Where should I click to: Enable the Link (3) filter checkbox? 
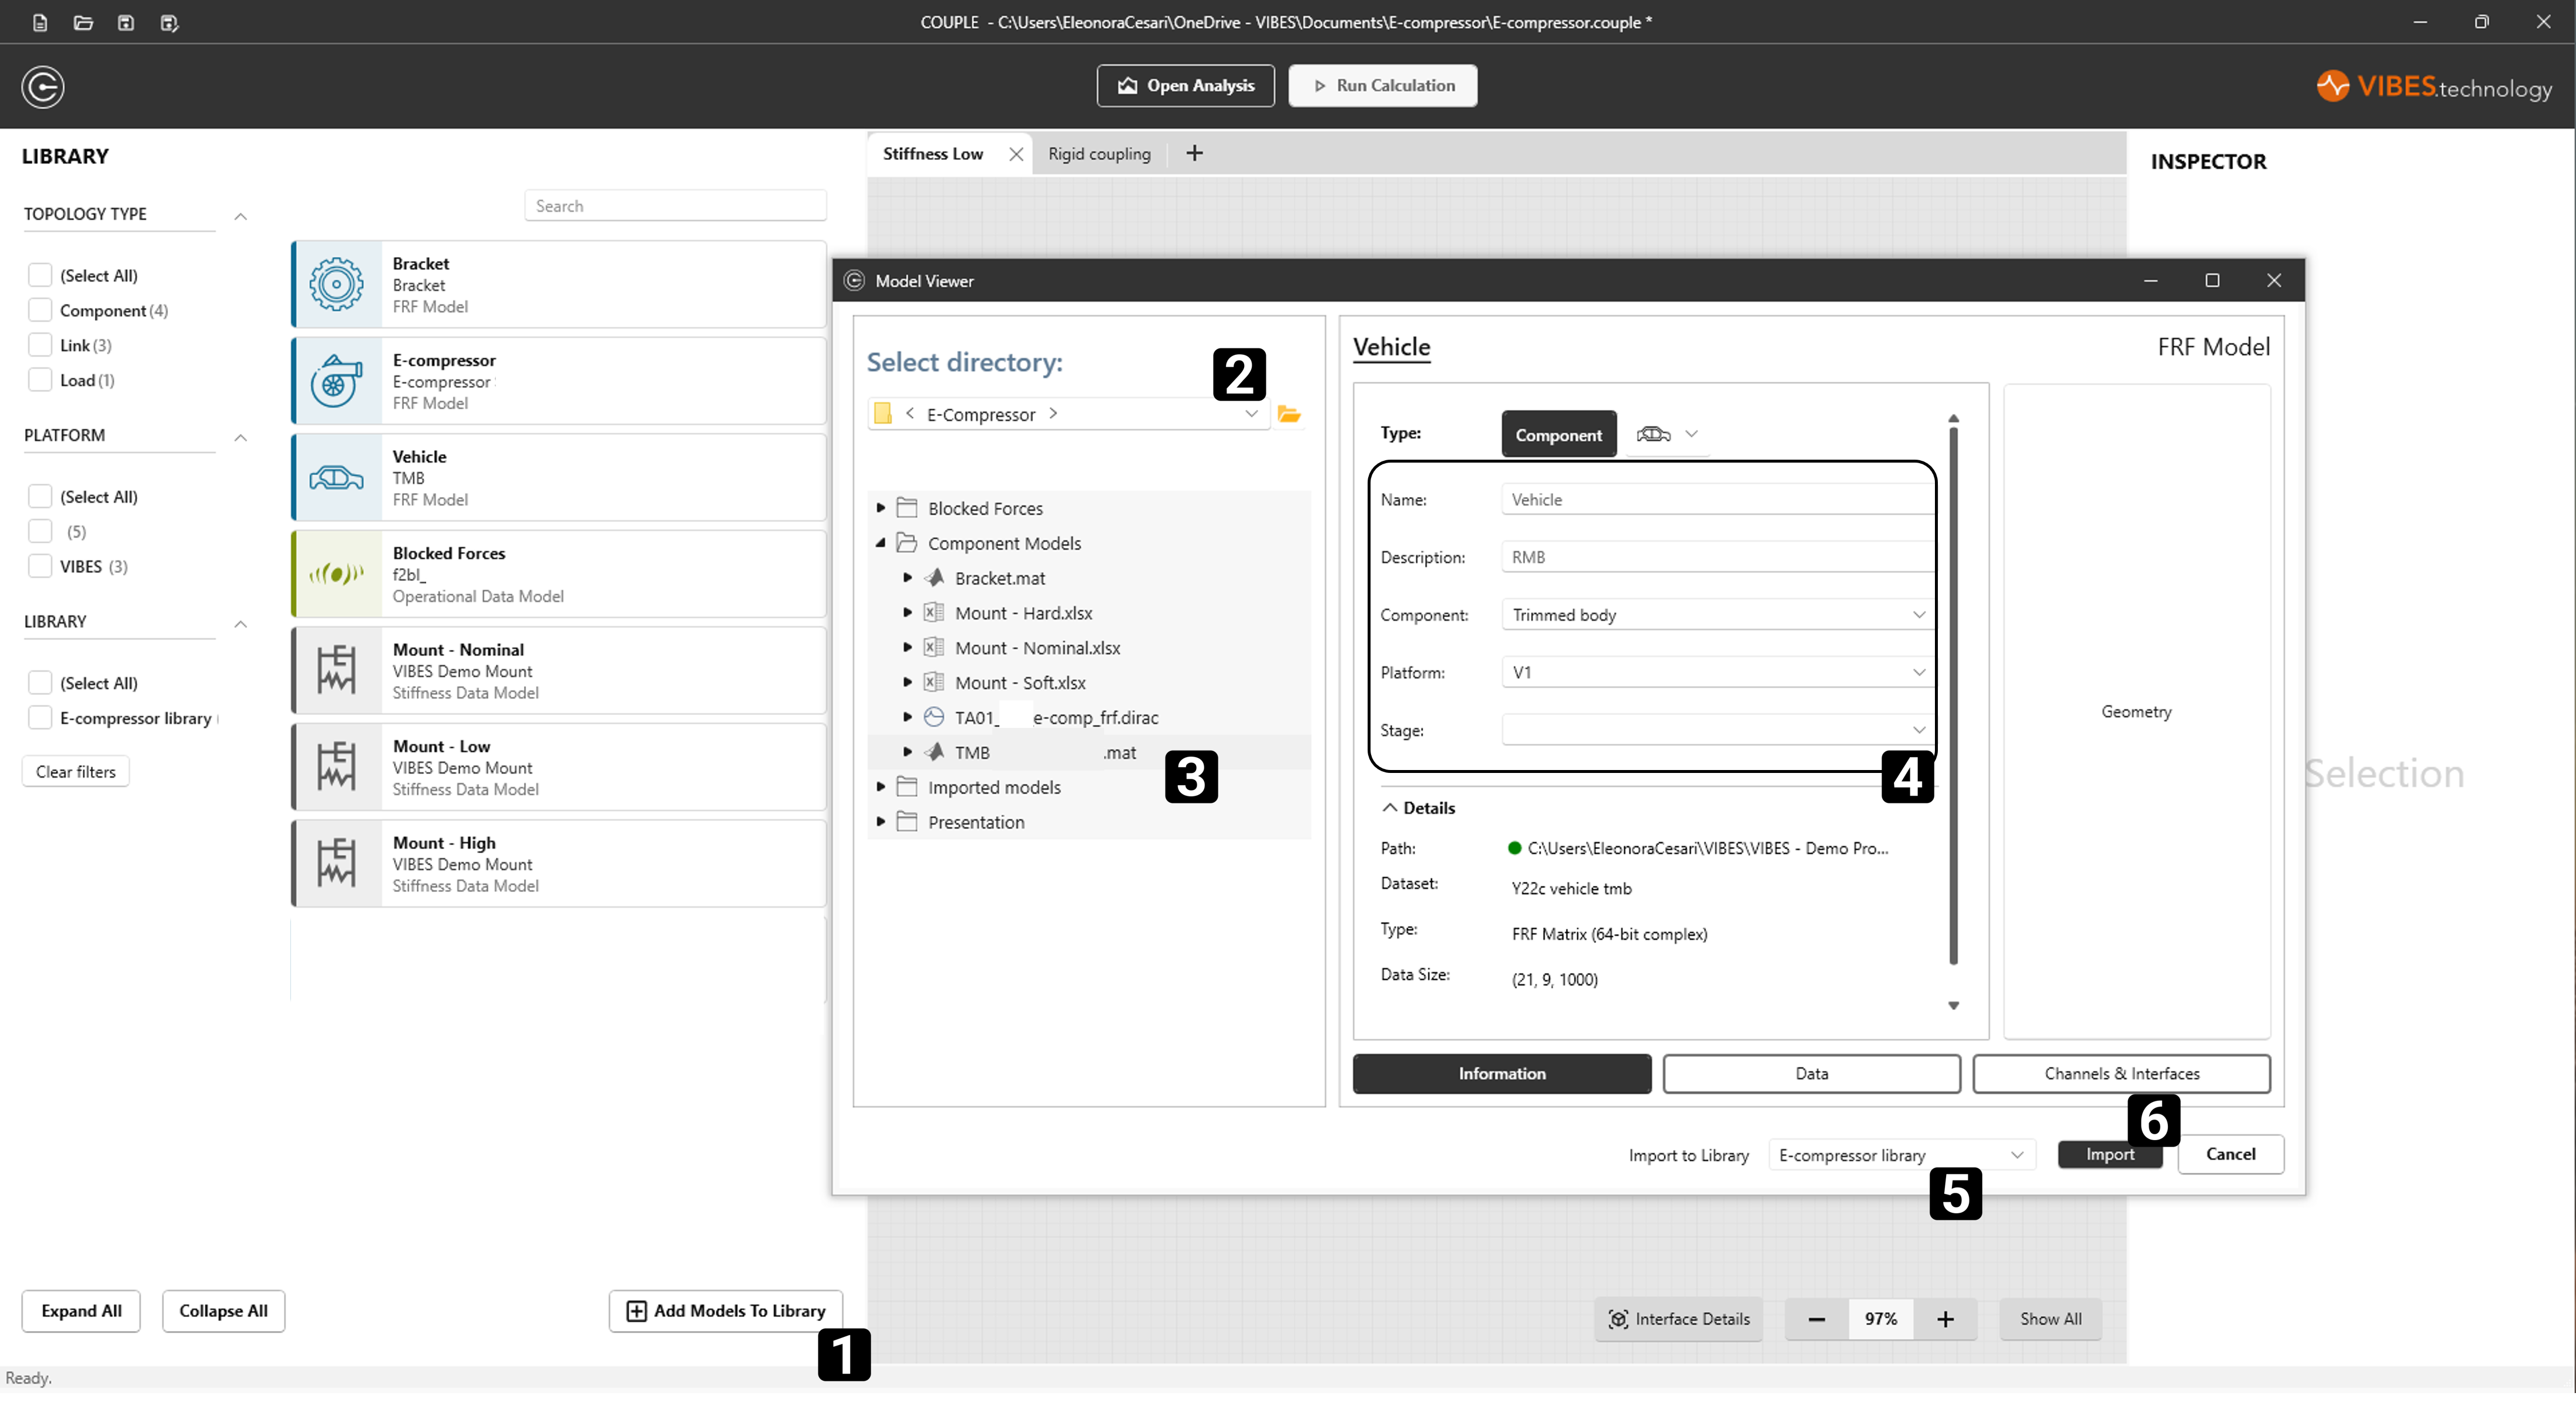click(x=40, y=345)
